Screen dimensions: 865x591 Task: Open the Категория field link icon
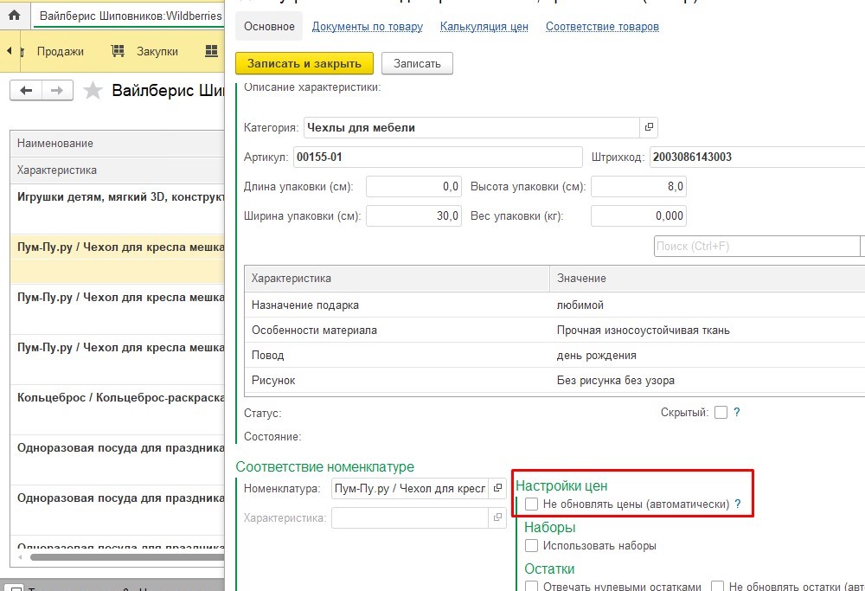[x=649, y=127]
